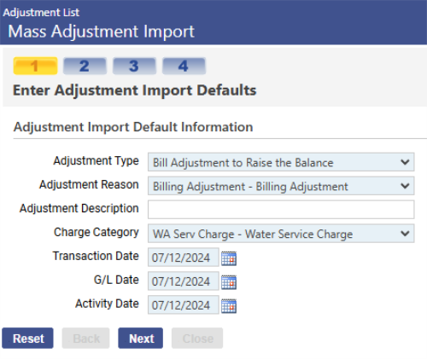Viewport: 427px width, 359px height.
Task: Open the G/L Date calendar picker
Action: (x=229, y=282)
